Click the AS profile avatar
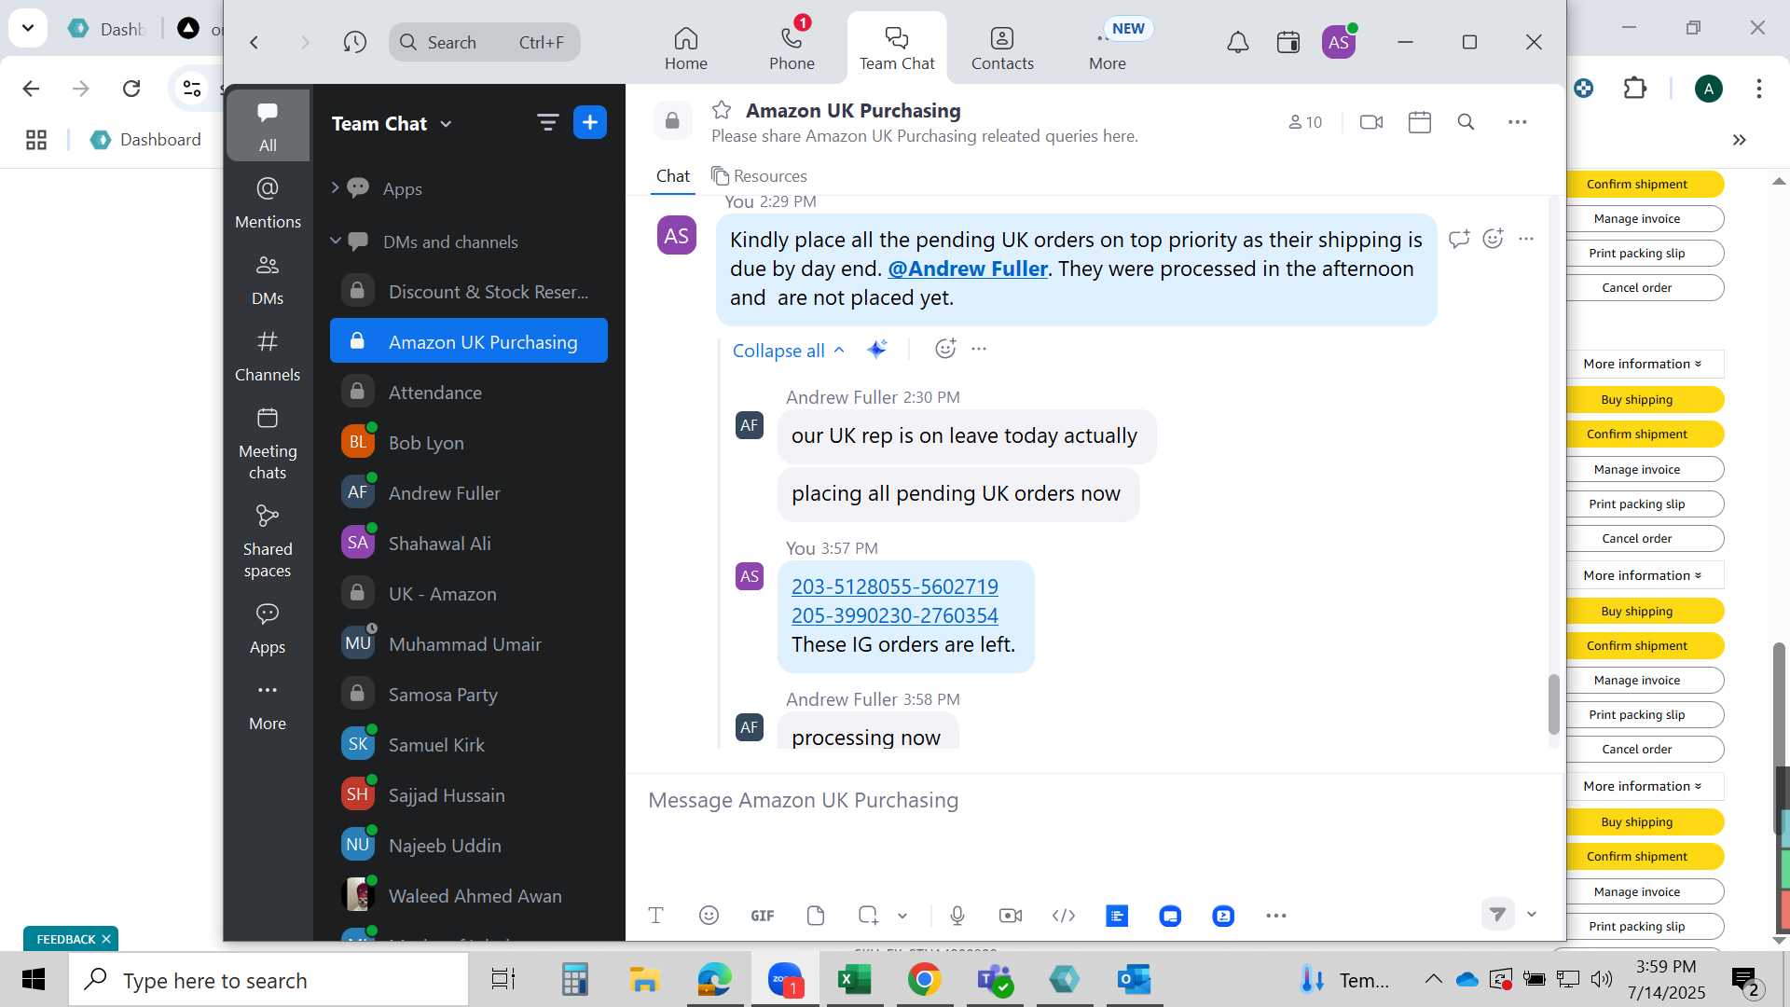Screen dimensions: 1790x1007 pyautogui.click(x=1339, y=42)
